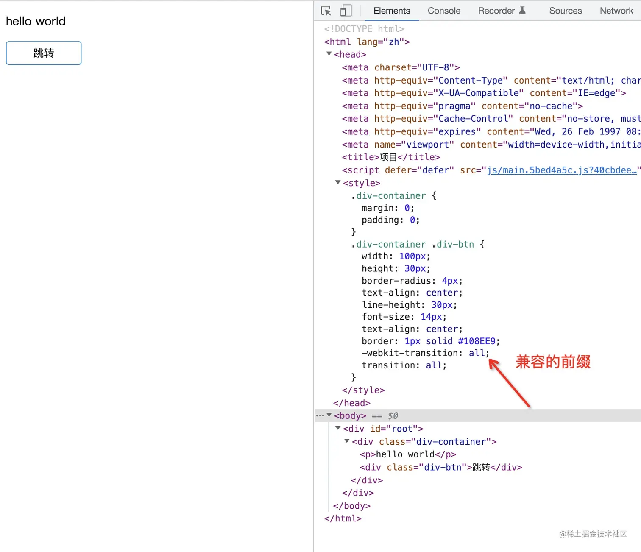Select the meta charset UTF-8 node

[x=401, y=67]
